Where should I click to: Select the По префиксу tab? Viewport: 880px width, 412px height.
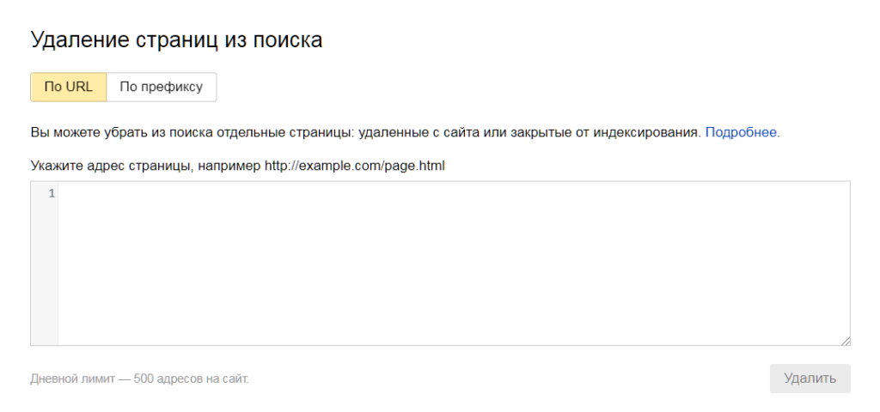(x=161, y=87)
